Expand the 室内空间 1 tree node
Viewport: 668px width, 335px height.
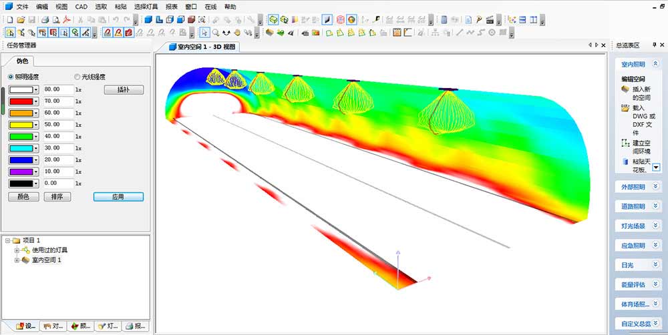17,260
